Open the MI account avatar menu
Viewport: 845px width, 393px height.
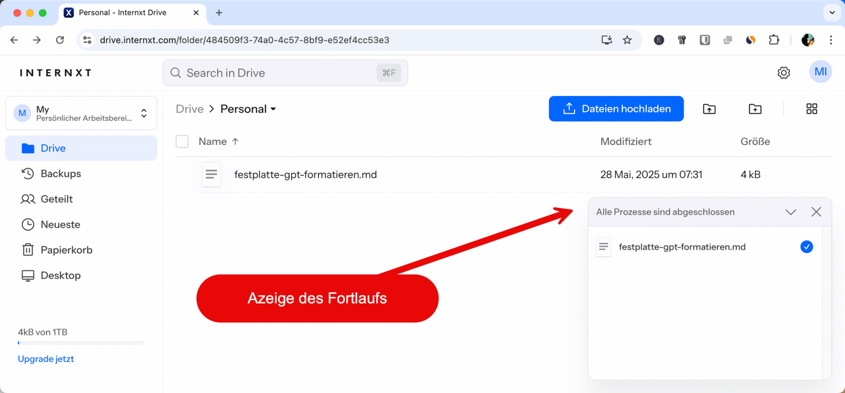click(x=821, y=72)
